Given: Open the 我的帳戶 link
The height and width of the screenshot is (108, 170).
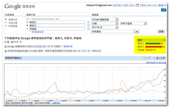Looking at the screenshot, I should pyautogui.click(x=118, y=5).
